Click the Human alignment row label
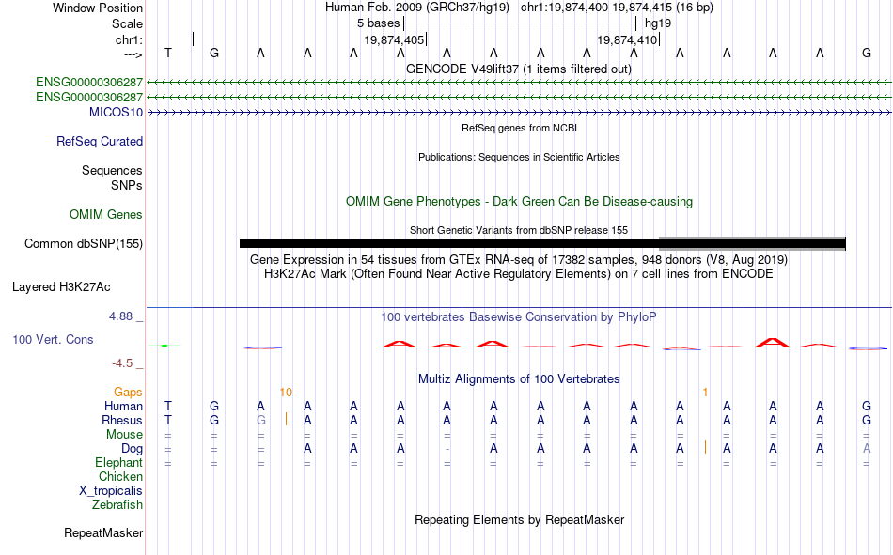 point(123,407)
